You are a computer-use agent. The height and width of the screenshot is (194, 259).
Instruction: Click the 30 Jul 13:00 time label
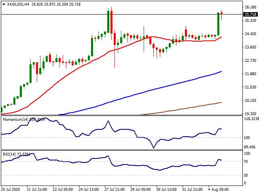click(166, 190)
